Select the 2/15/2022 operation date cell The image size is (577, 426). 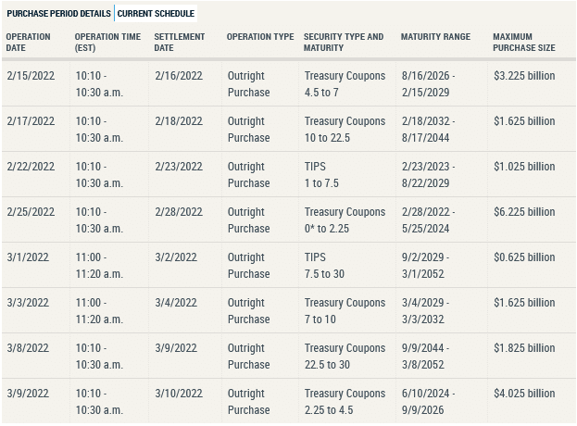pyautogui.click(x=31, y=76)
